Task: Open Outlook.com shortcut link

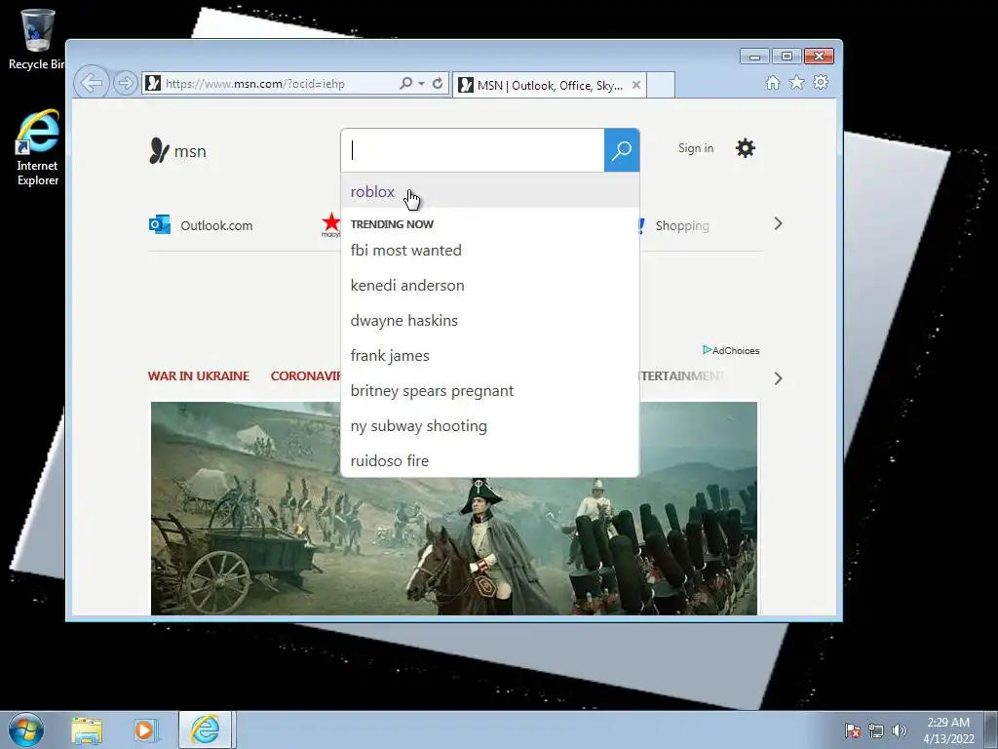Action: point(216,225)
